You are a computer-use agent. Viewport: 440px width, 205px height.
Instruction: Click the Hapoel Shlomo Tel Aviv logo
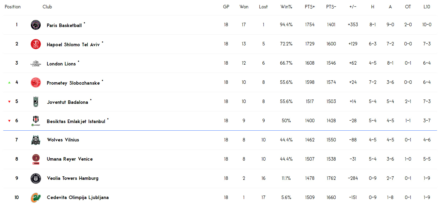click(36, 44)
